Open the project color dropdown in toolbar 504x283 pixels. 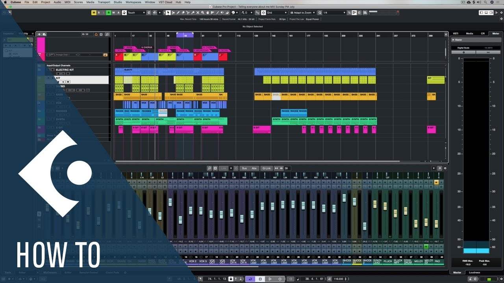237,13
